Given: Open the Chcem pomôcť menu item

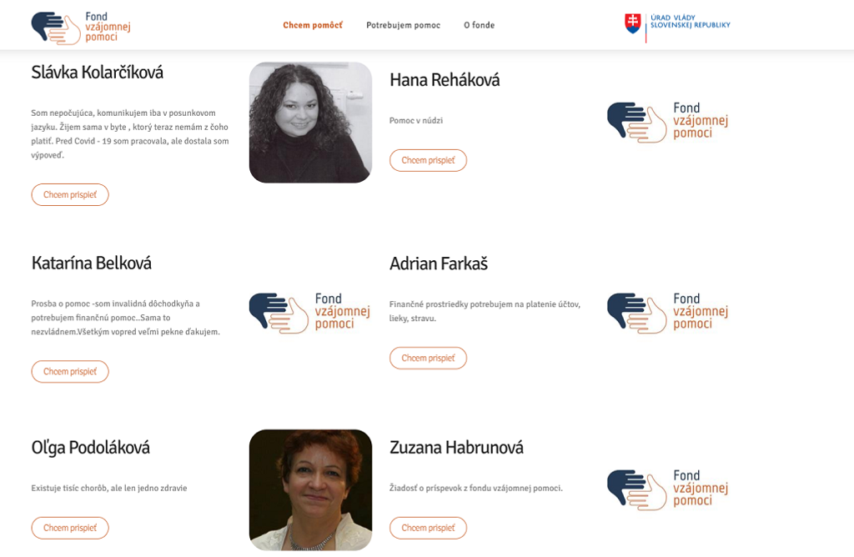Looking at the screenshot, I should click(x=313, y=25).
